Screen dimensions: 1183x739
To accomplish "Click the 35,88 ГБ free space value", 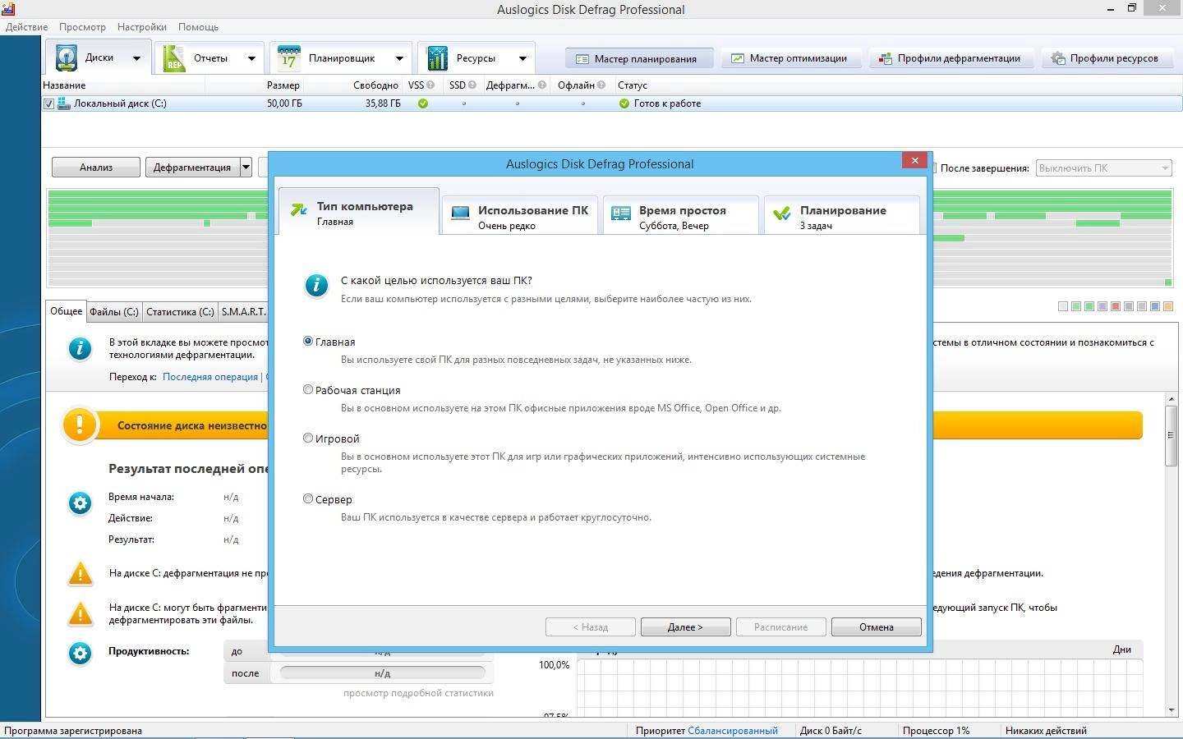I will click(x=383, y=103).
